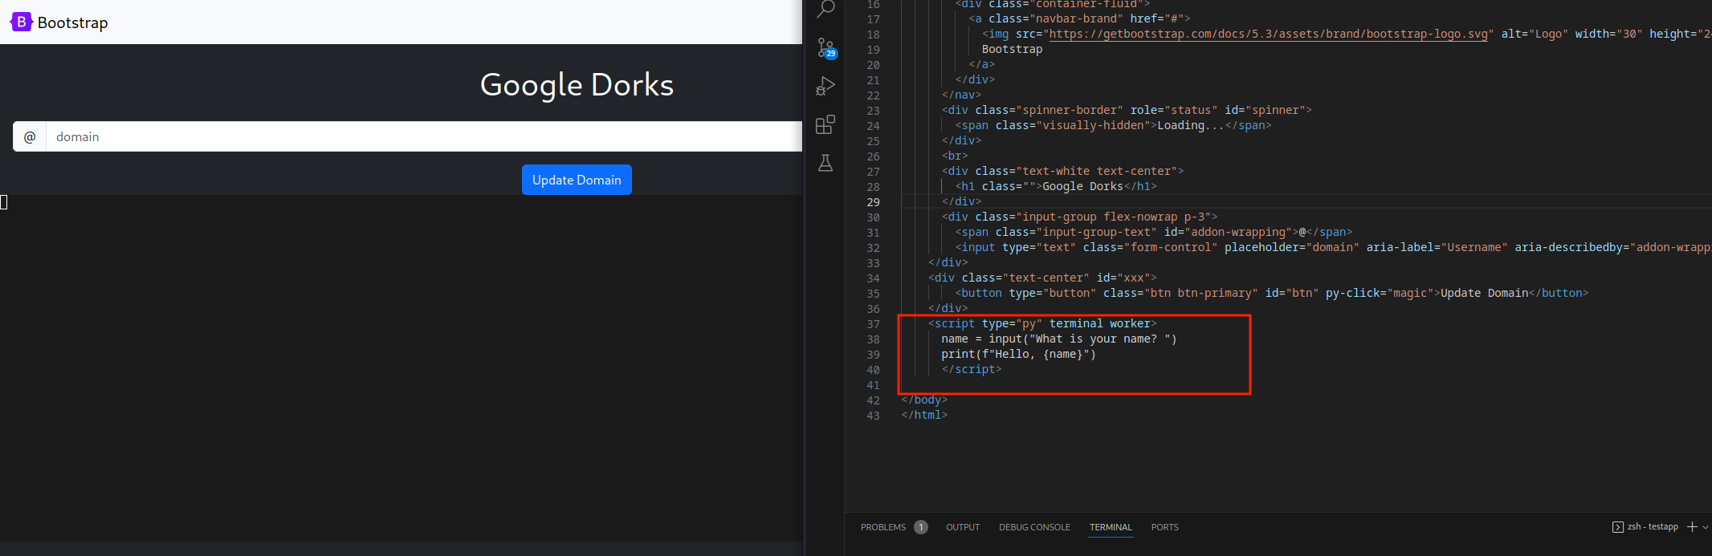Click the Bootstrap brand link text

point(72,22)
